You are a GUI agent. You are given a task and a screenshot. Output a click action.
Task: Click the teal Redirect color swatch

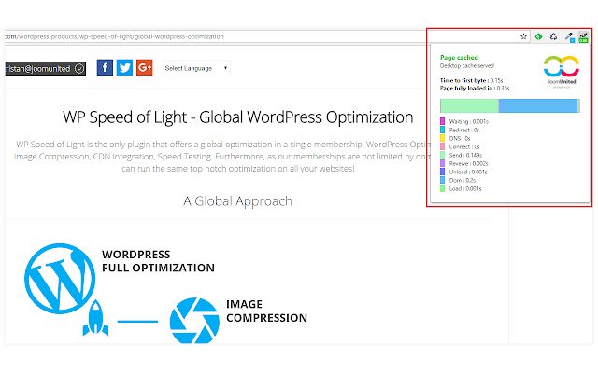tap(442, 130)
